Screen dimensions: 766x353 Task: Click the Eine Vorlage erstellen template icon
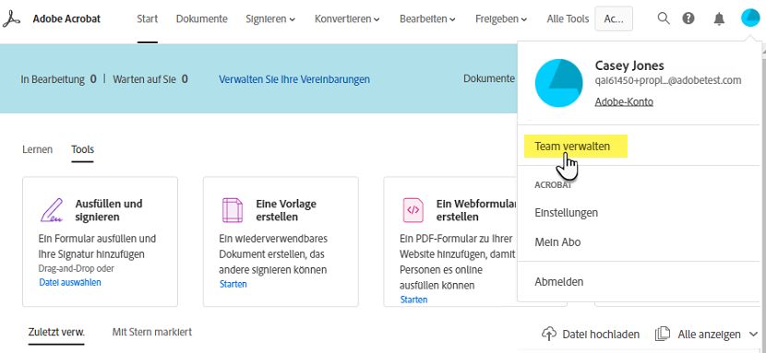coord(232,210)
